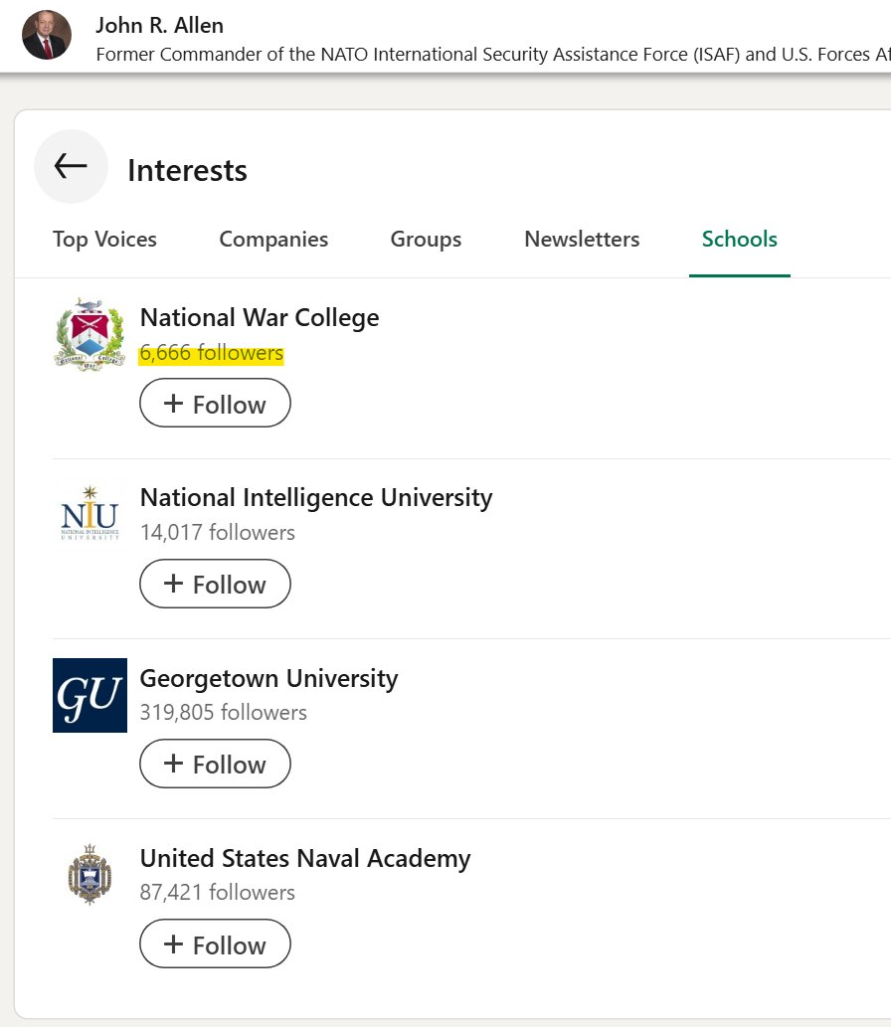The width and height of the screenshot is (891, 1027).
Task: Open the United States Naval Academy title link
Action: point(305,858)
